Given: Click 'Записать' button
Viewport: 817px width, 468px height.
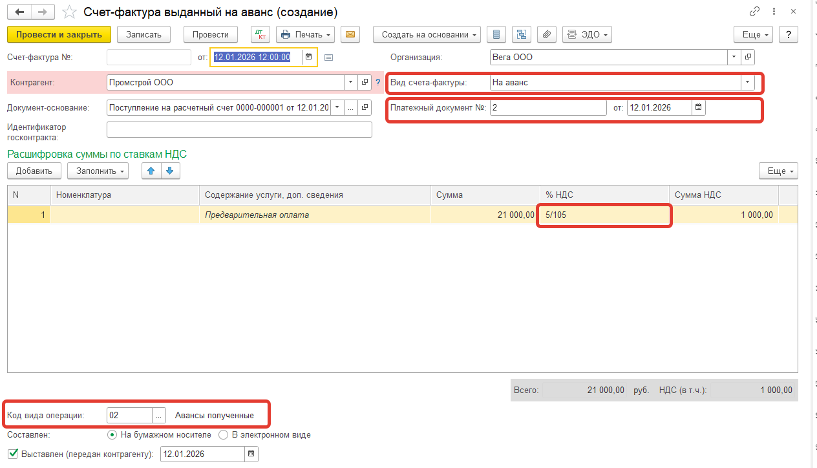Looking at the screenshot, I should coord(143,34).
